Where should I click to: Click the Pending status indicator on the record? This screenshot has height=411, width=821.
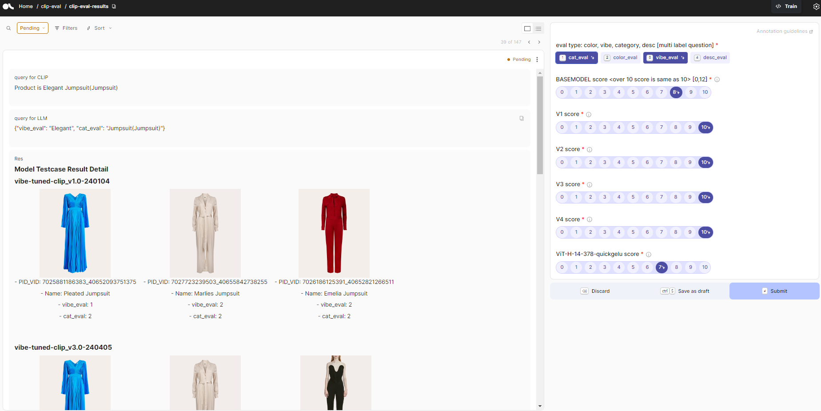tap(519, 60)
